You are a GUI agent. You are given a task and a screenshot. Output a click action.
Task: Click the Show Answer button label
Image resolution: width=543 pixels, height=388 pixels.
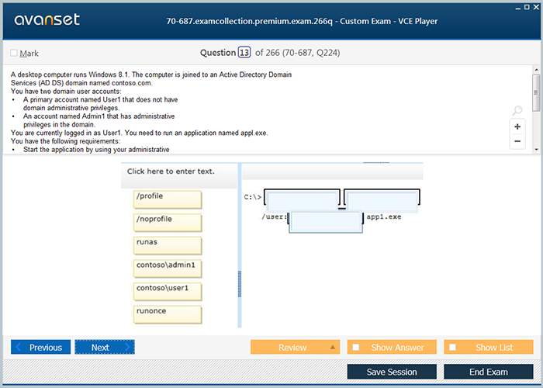pyautogui.click(x=397, y=347)
